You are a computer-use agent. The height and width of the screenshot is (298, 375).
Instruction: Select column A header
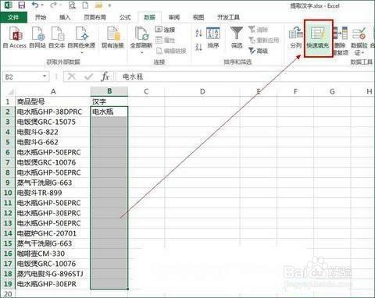[x=53, y=91]
